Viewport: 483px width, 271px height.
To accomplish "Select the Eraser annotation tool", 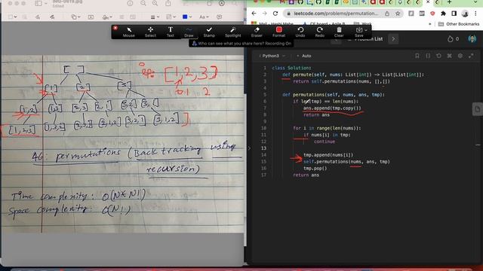I will pyautogui.click(x=257, y=32).
